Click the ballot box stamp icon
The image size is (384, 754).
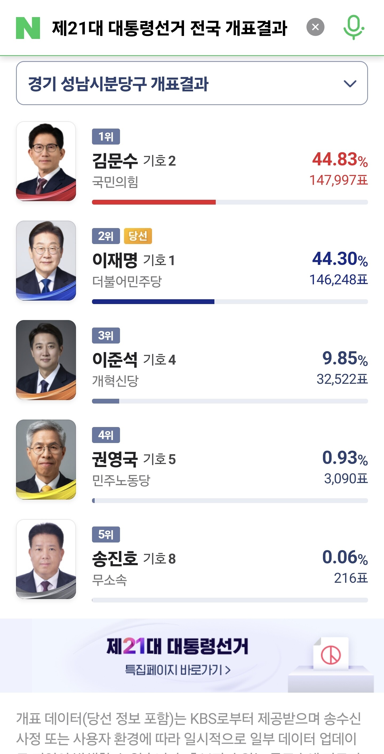pyautogui.click(x=331, y=655)
